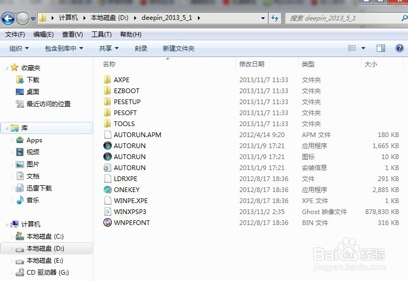Open the 编辑(E) menu
This screenshot has width=408, height=281.
43,35
